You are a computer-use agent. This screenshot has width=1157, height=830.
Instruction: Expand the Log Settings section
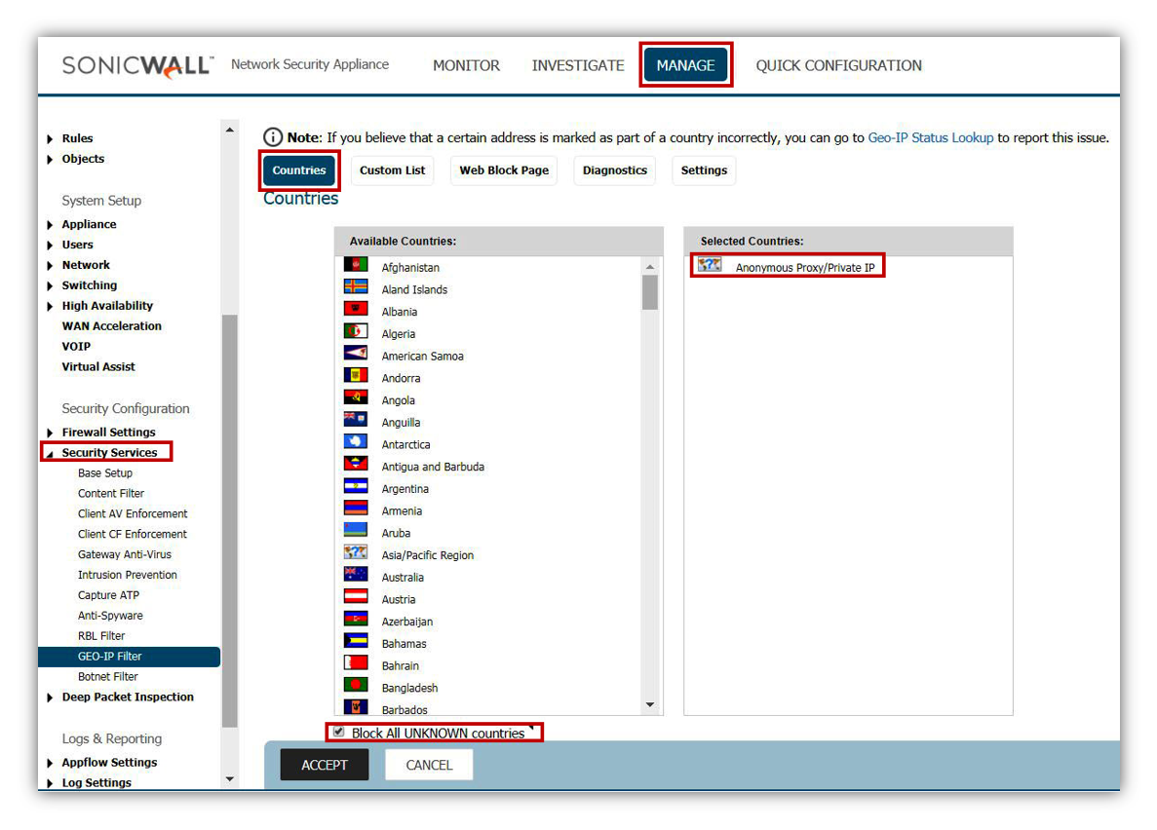[x=50, y=783]
